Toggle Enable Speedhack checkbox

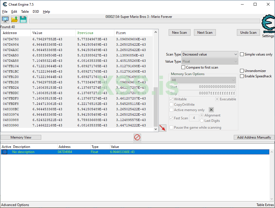tap(242, 76)
